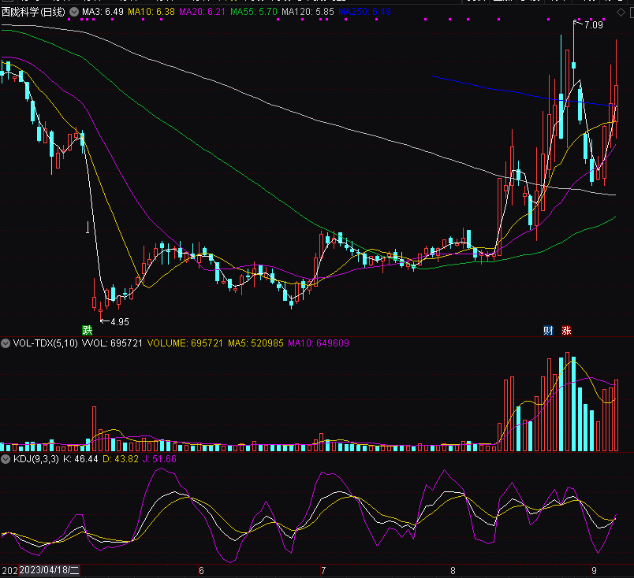Select the magenta MA20: 6.21 label
Image resolution: width=634 pixels, height=578 pixels.
[203, 13]
